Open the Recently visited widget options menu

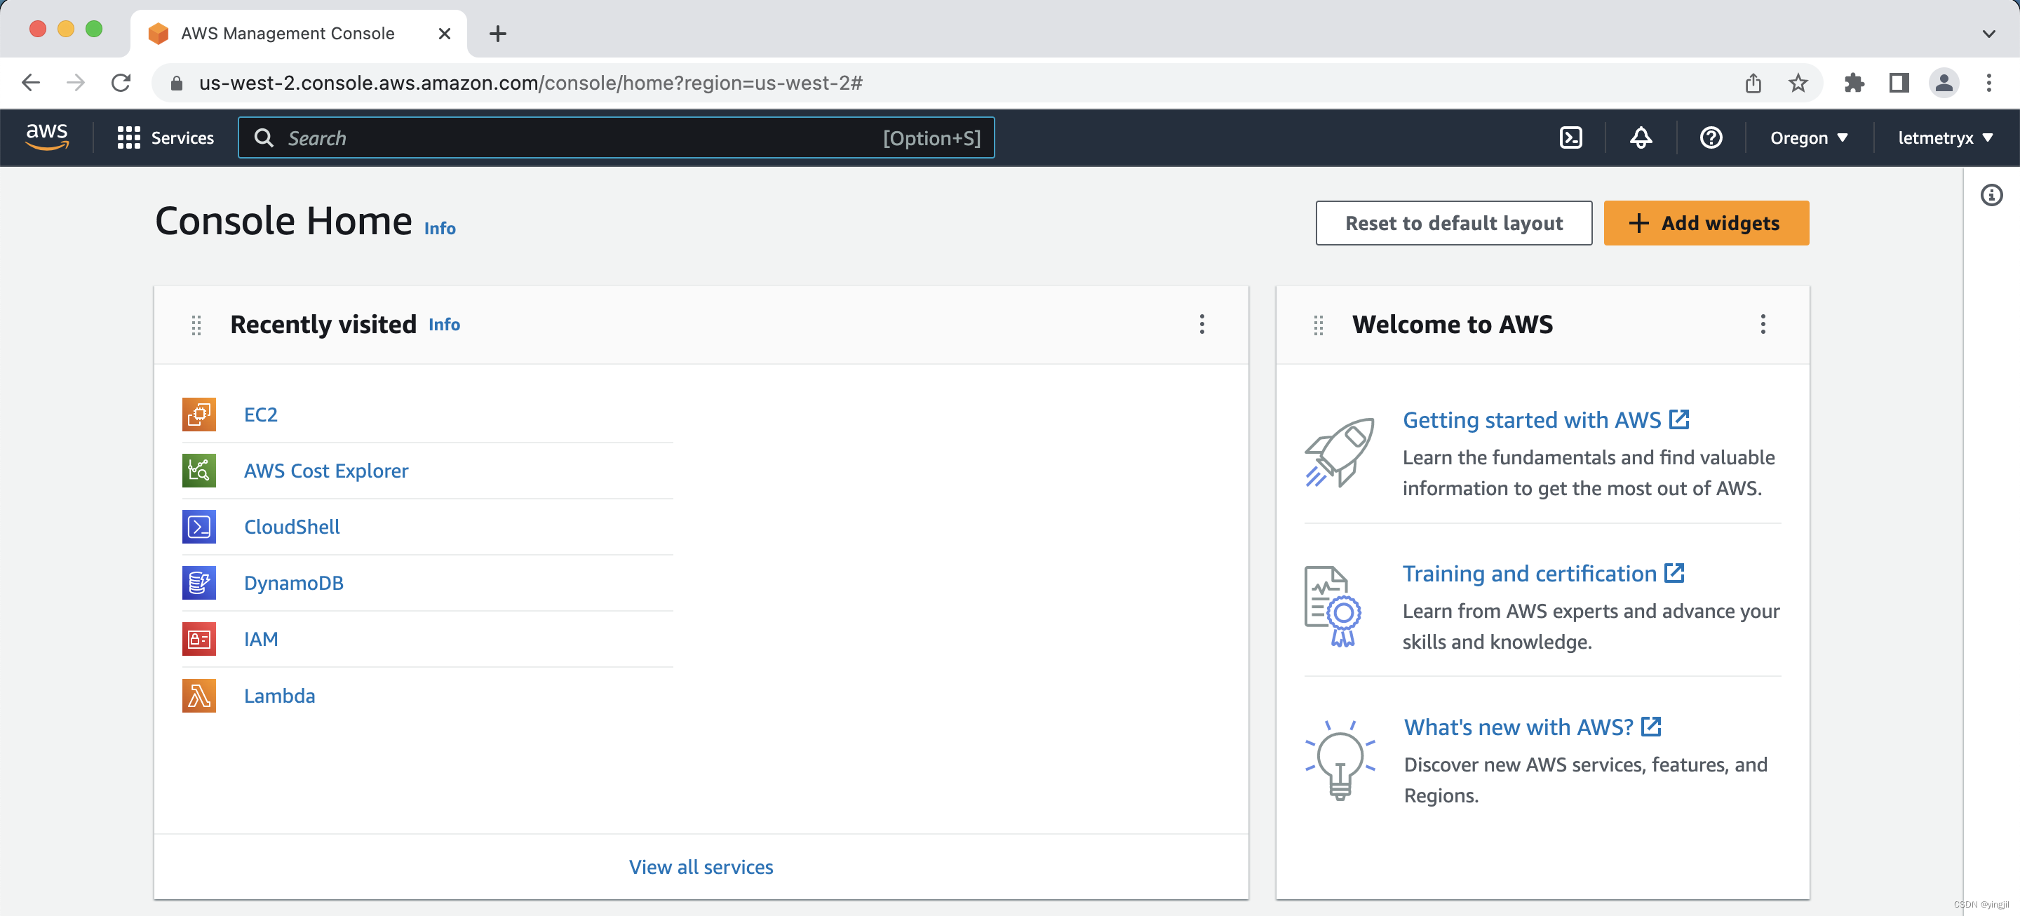tap(1201, 325)
